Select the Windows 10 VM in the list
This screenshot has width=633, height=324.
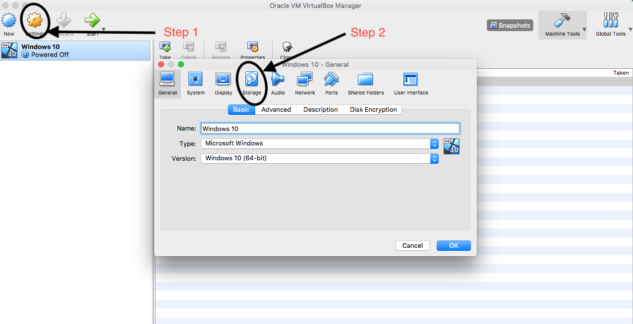[75, 50]
